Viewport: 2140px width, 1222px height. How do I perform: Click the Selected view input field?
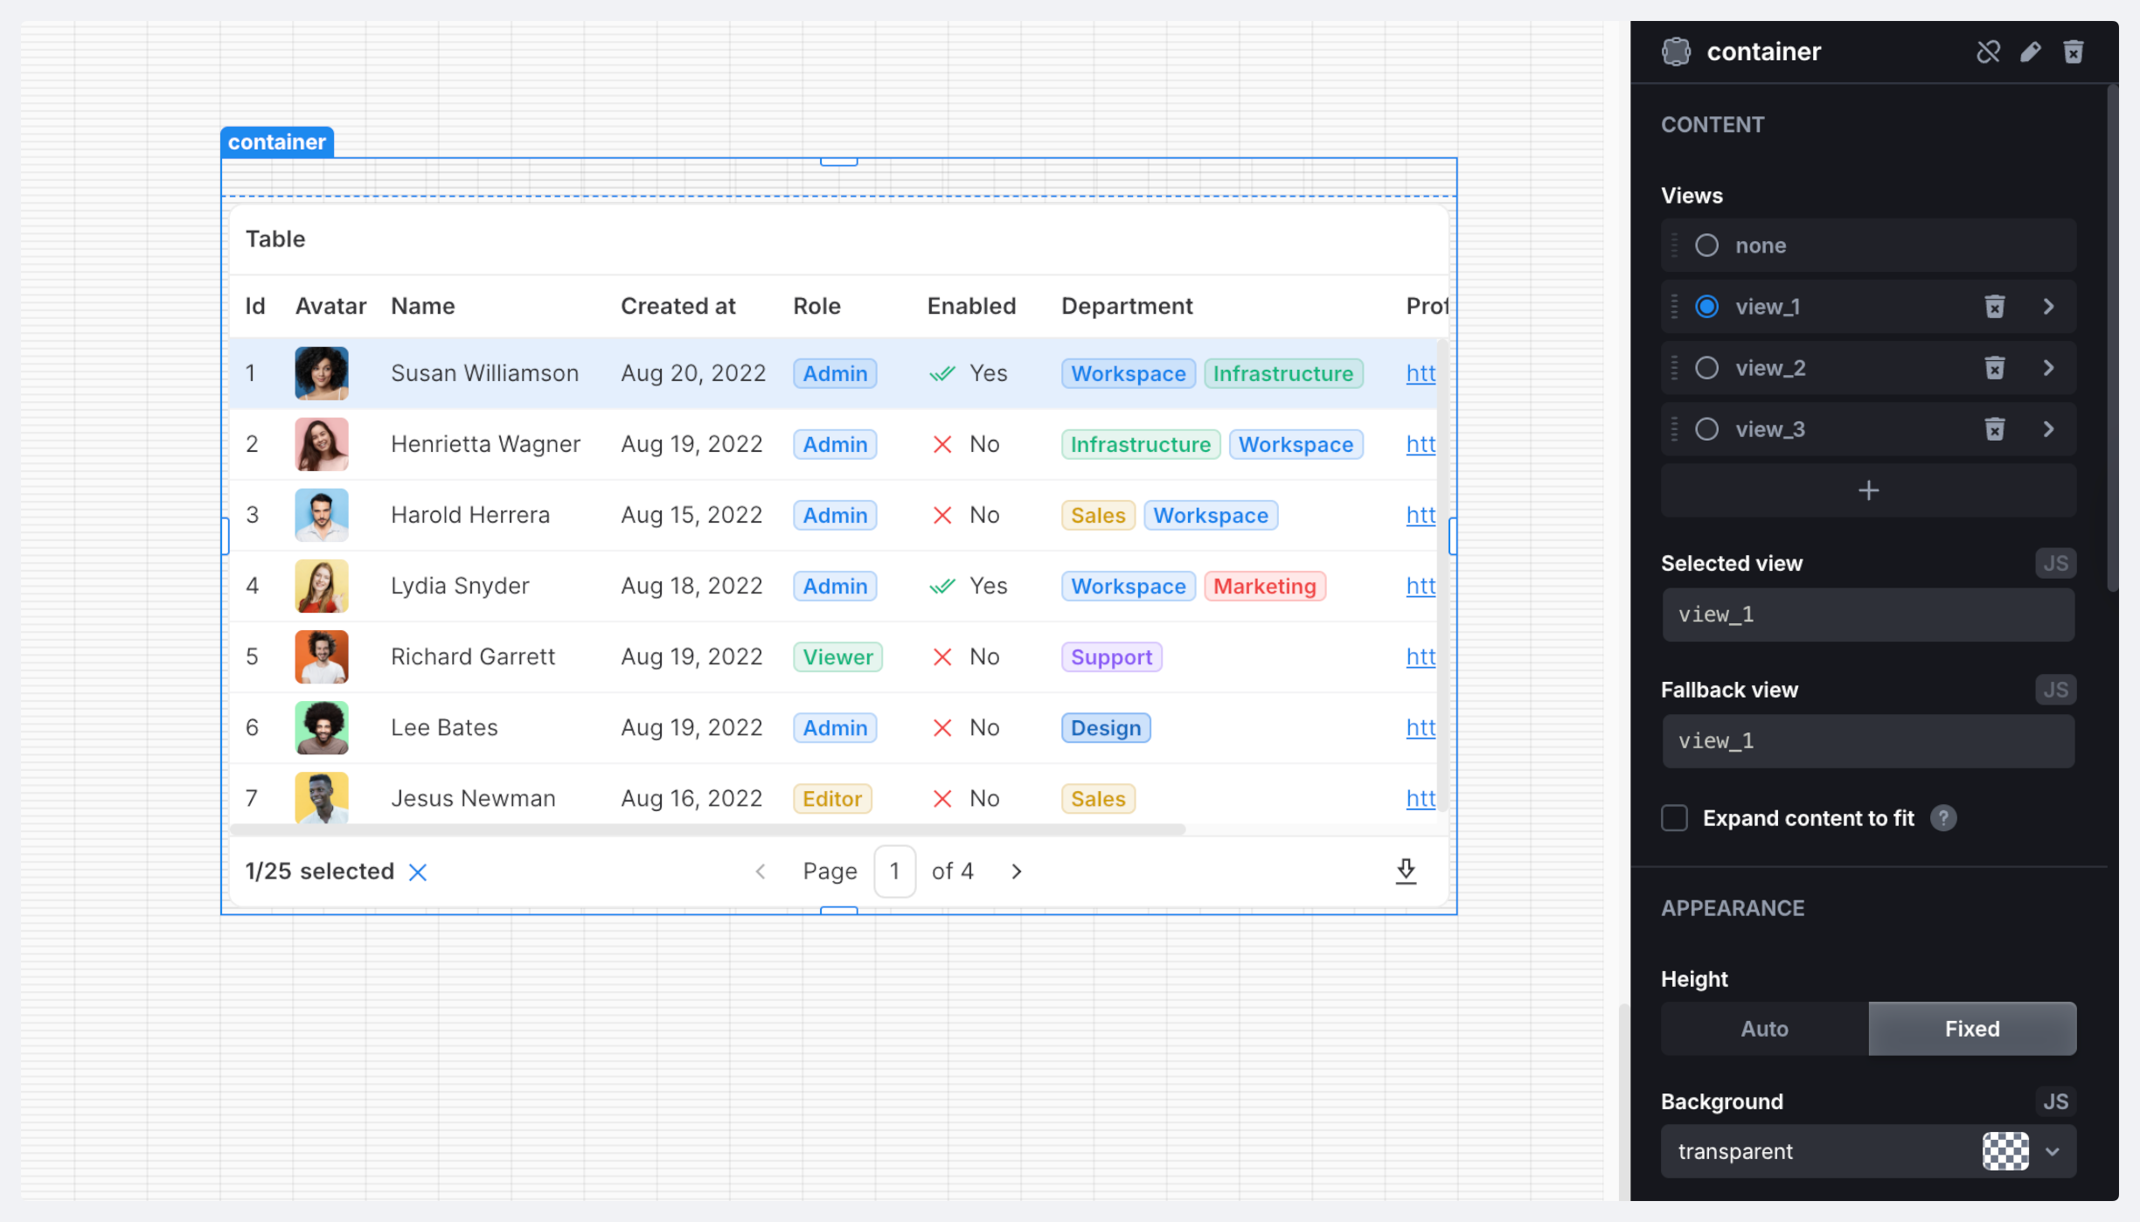[1868, 614]
